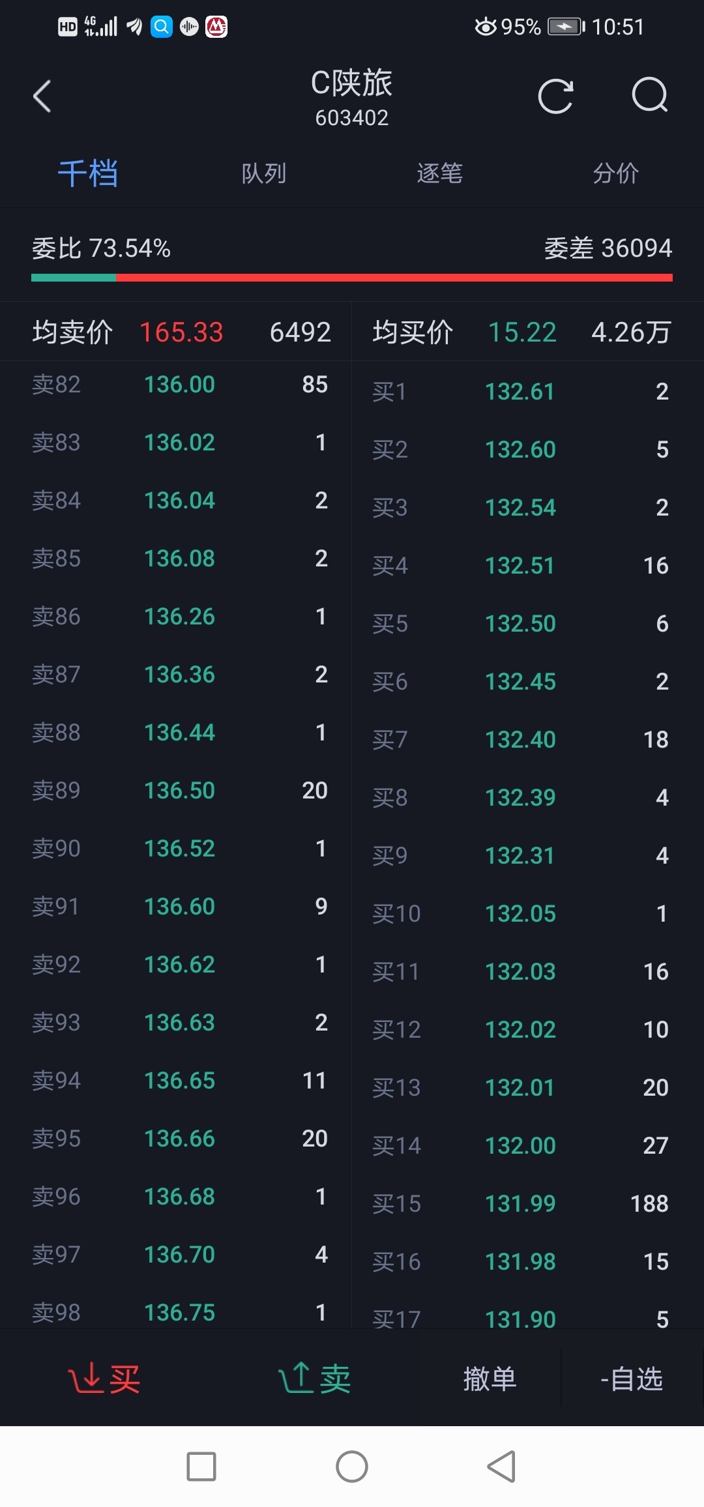Tap the 卖82 row at 136.00

pos(179,385)
